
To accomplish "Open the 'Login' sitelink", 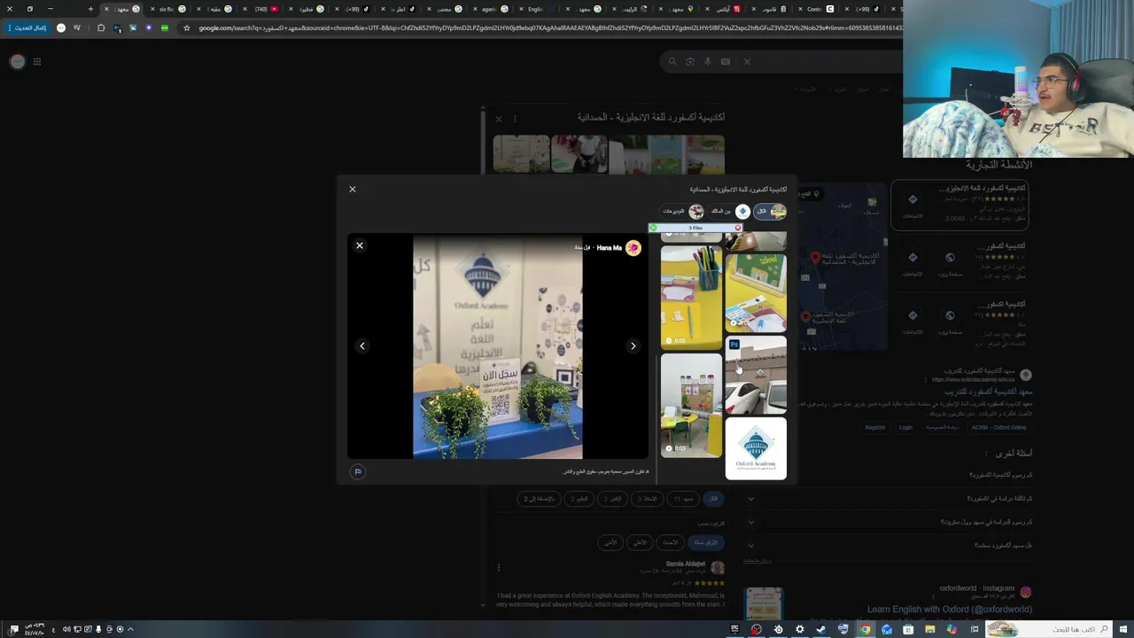I will pyautogui.click(x=905, y=428).
